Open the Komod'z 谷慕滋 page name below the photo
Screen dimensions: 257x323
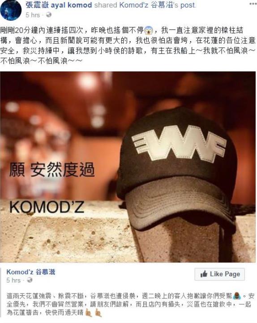click(31, 272)
